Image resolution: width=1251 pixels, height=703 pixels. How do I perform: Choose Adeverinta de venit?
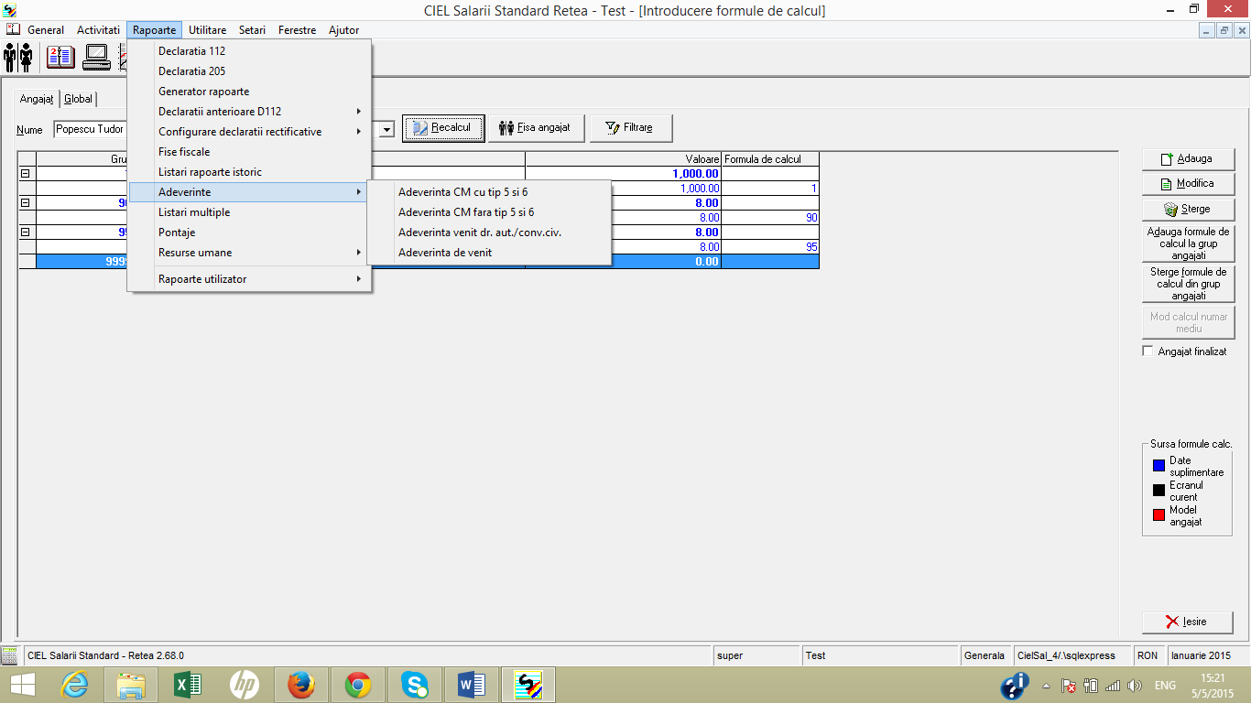[x=489, y=253]
